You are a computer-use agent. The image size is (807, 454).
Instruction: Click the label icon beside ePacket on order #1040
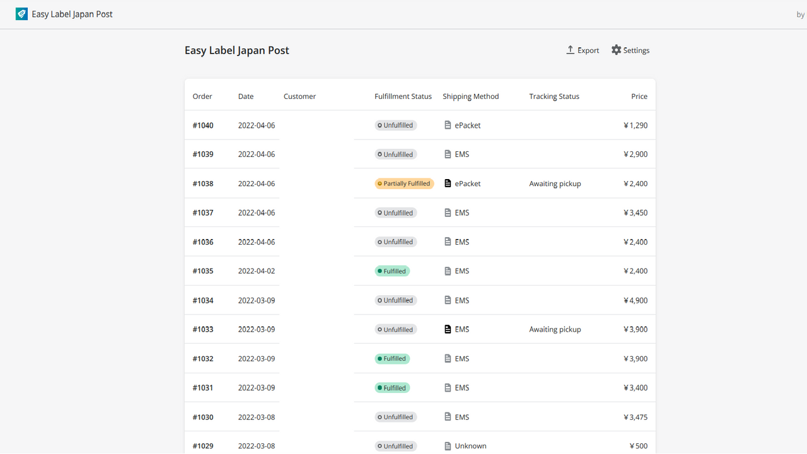(x=447, y=125)
